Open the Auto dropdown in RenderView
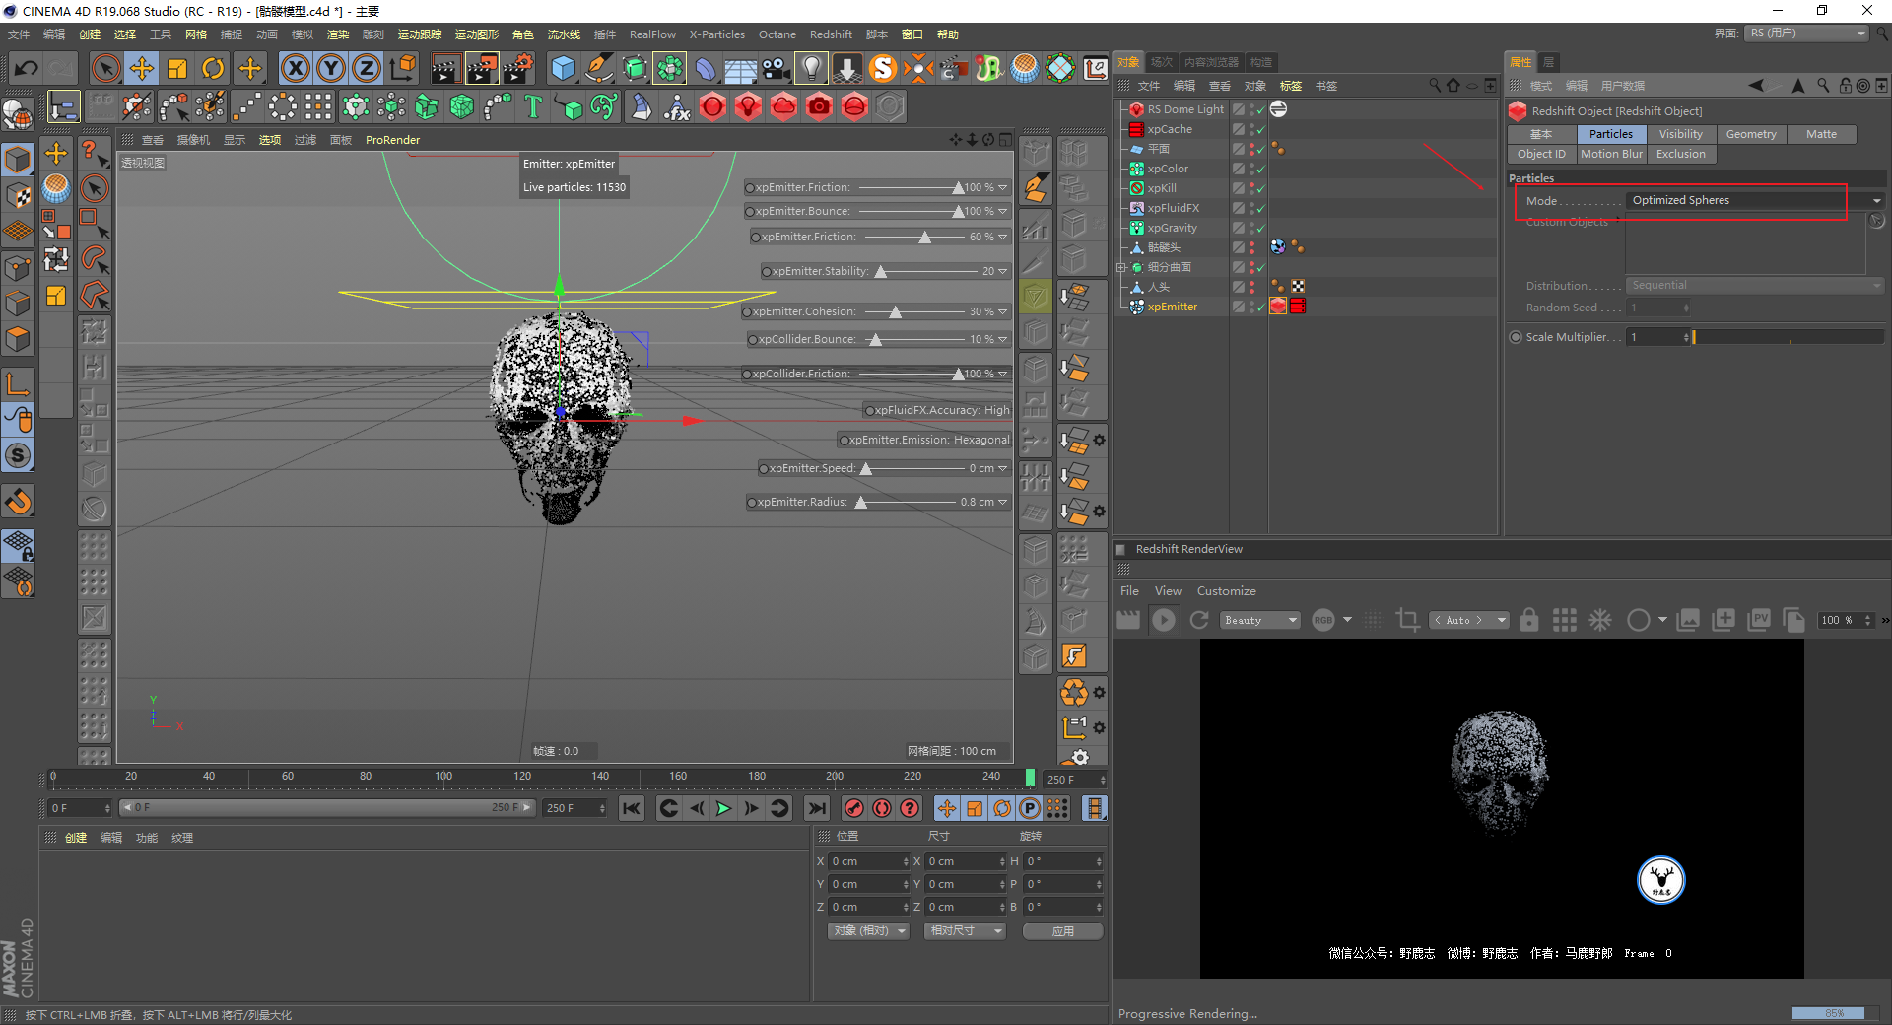The height and width of the screenshot is (1025, 1892). coord(1469,620)
